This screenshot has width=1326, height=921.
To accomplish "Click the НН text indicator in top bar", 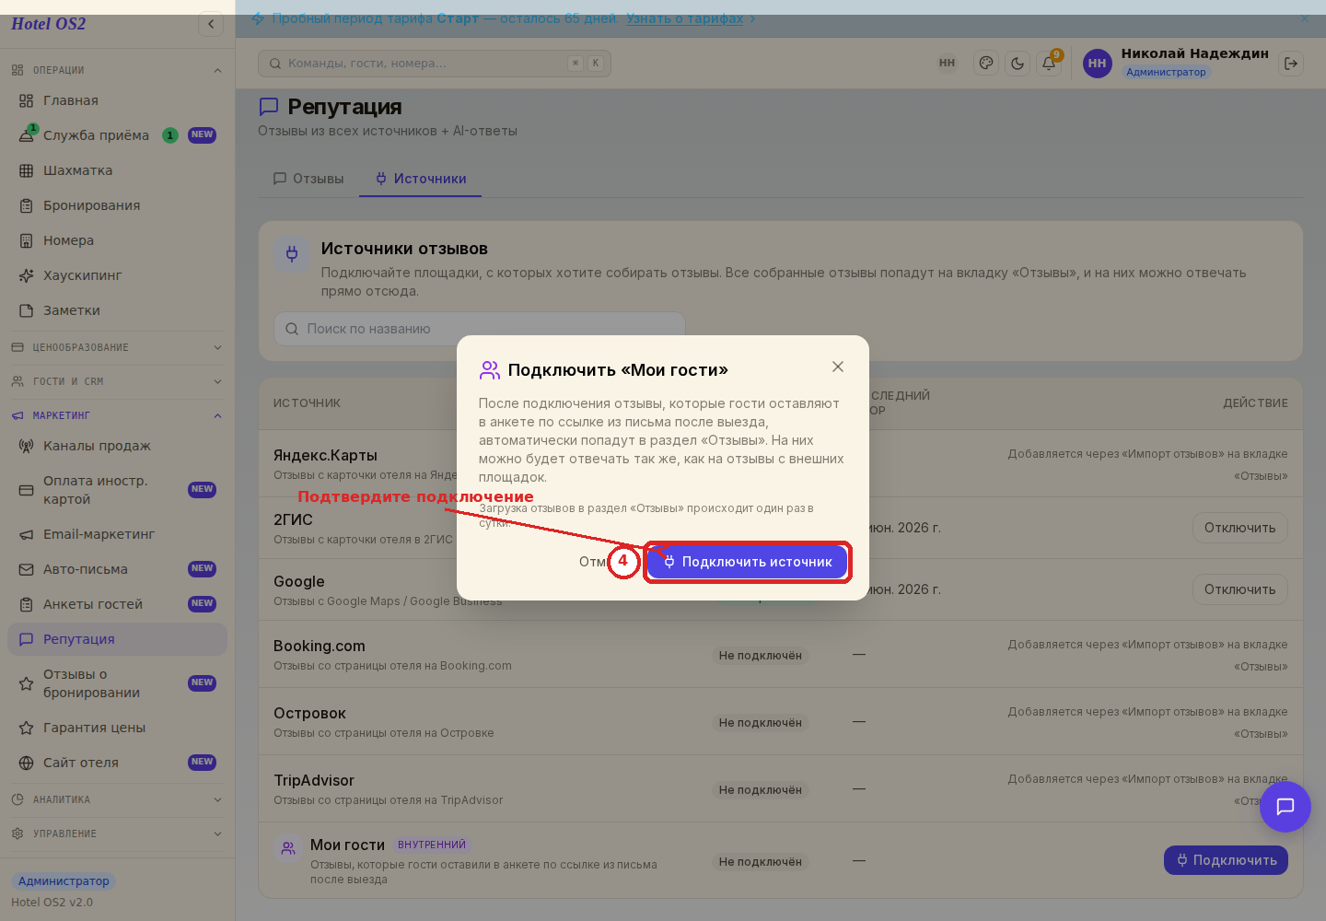I will click(x=947, y=64).
